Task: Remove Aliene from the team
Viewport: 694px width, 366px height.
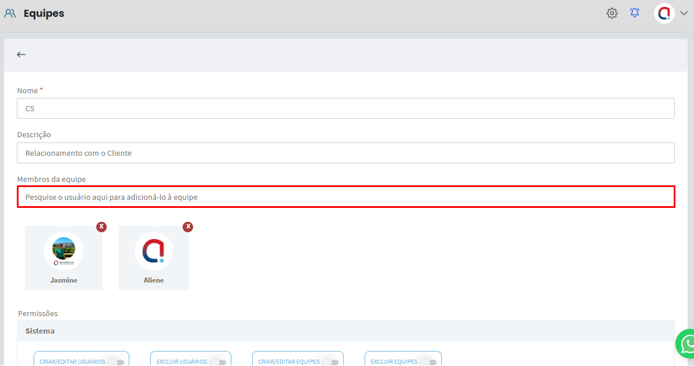Action: [188, 226]
